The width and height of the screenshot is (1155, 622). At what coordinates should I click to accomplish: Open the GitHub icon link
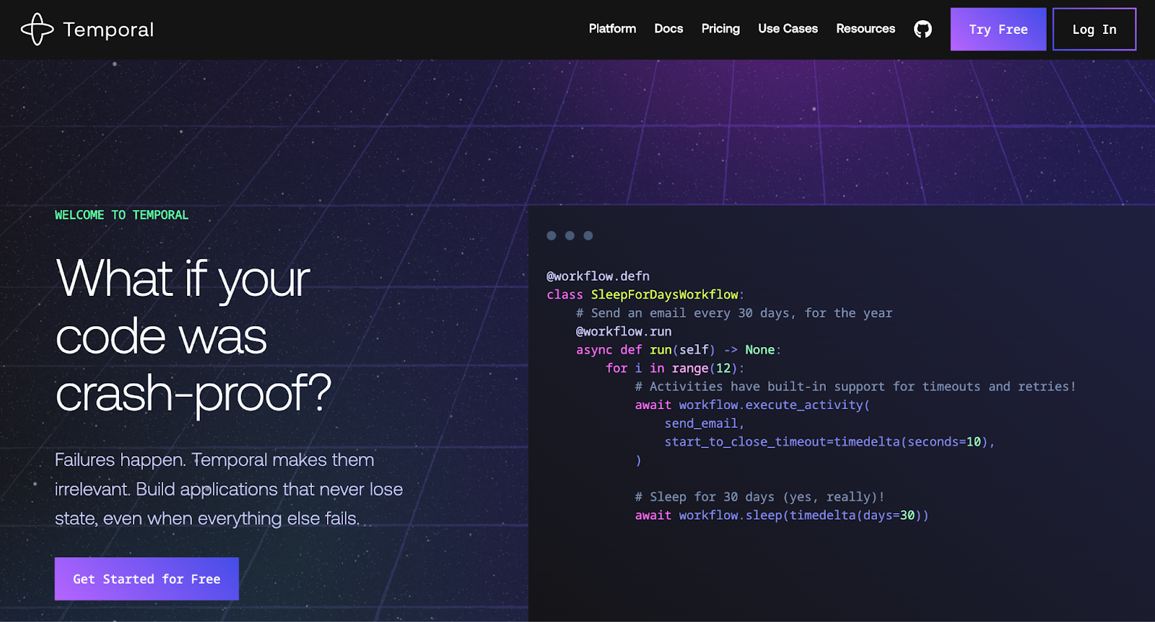923,29
